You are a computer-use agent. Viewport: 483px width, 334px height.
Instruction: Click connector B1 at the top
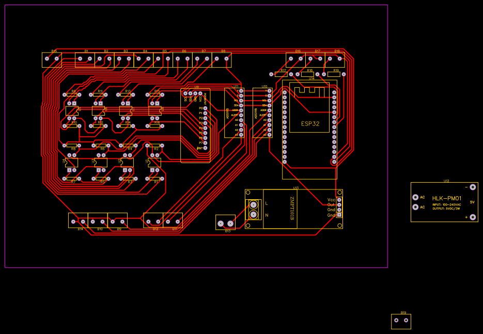coord(85,59)
